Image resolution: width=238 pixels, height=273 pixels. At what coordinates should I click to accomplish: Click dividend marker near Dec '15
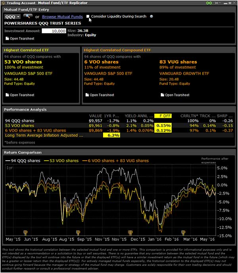[x=130, y=232]
